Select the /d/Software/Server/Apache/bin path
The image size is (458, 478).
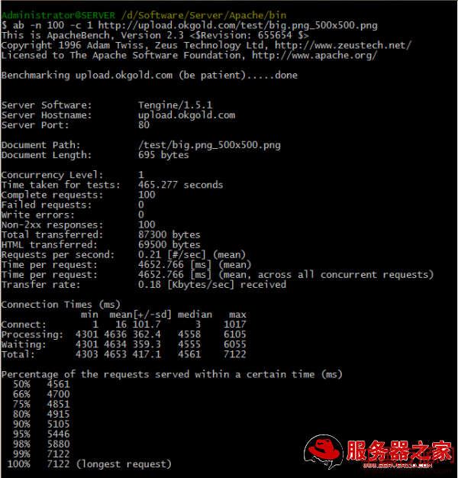[x=204, y=15]
